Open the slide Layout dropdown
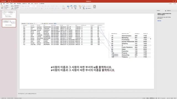The image size is (177, 99). tap(17, 6)
